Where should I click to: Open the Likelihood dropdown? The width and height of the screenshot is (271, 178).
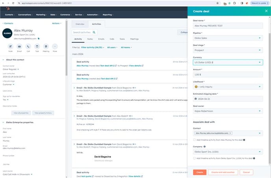[x=228, y=86]
